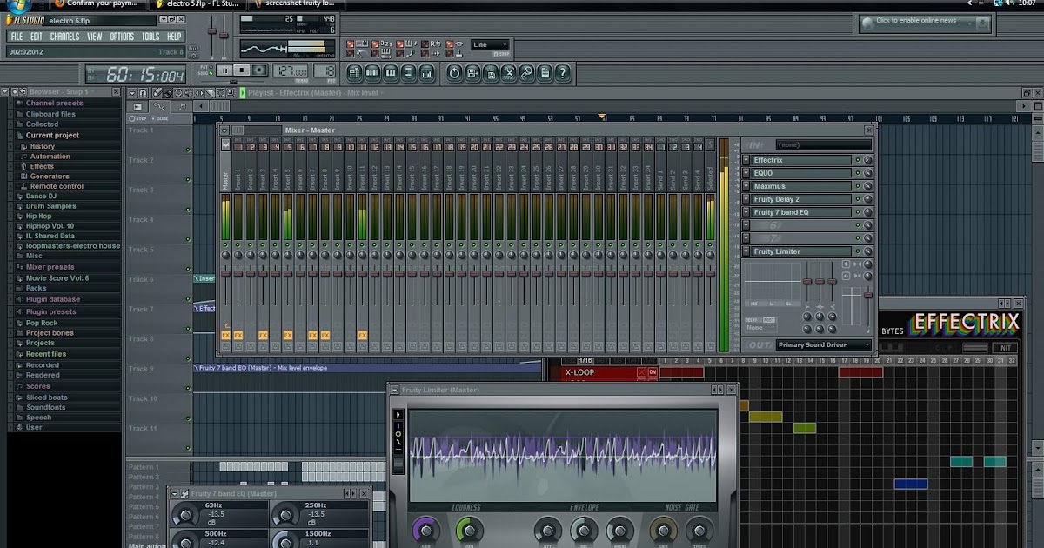This screenshot has width=1044, height=548.
Task: Stop playback with the transport stop button
Action: 242,70
